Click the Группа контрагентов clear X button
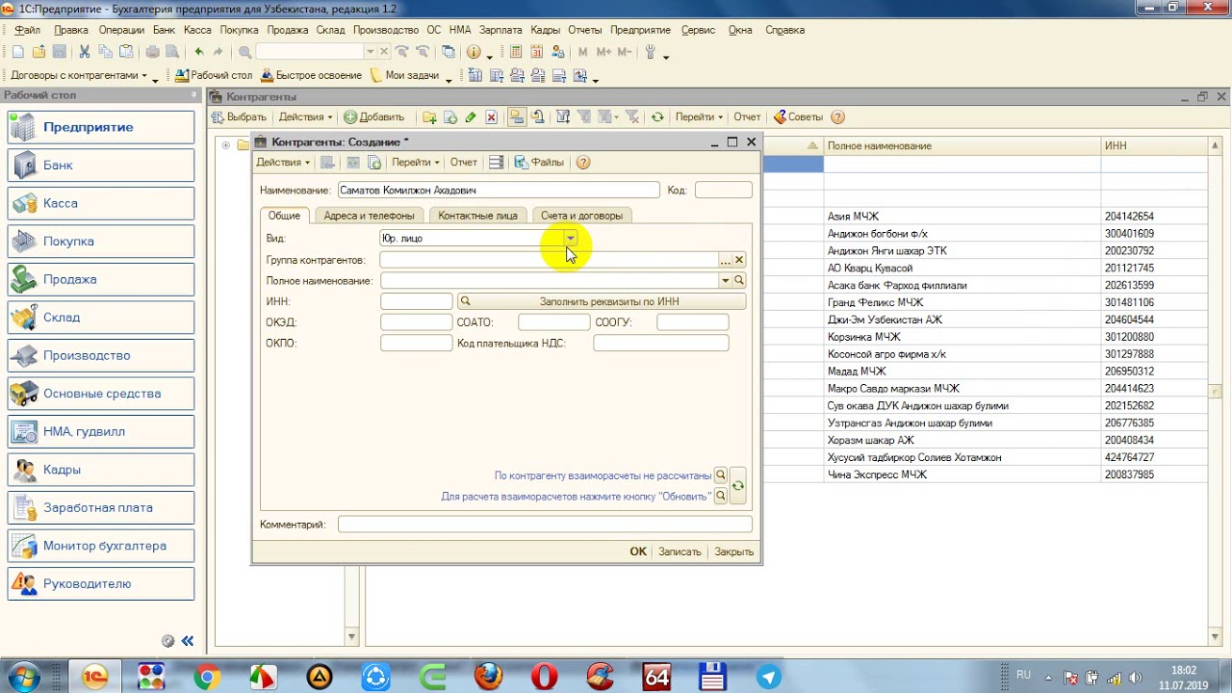 [739, 261]
